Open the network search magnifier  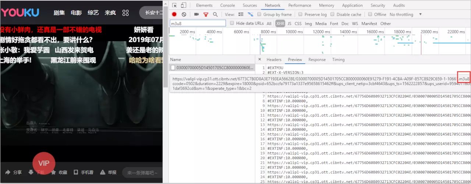click(x=215, y=15)
